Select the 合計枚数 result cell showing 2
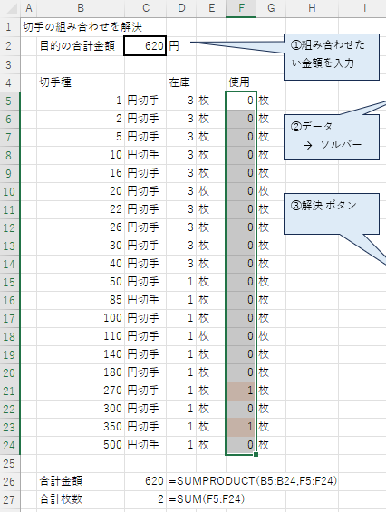This screenshot has width=386, height=512. (x=145, y=499)
